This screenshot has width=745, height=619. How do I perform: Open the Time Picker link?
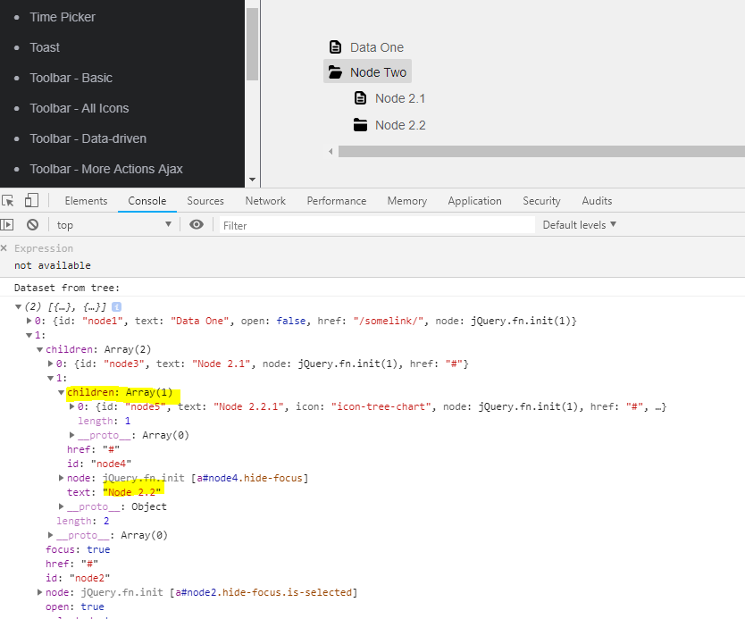pos(63,17)
